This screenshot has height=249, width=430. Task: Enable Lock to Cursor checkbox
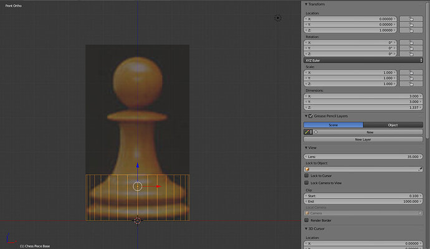pos(307,176)
